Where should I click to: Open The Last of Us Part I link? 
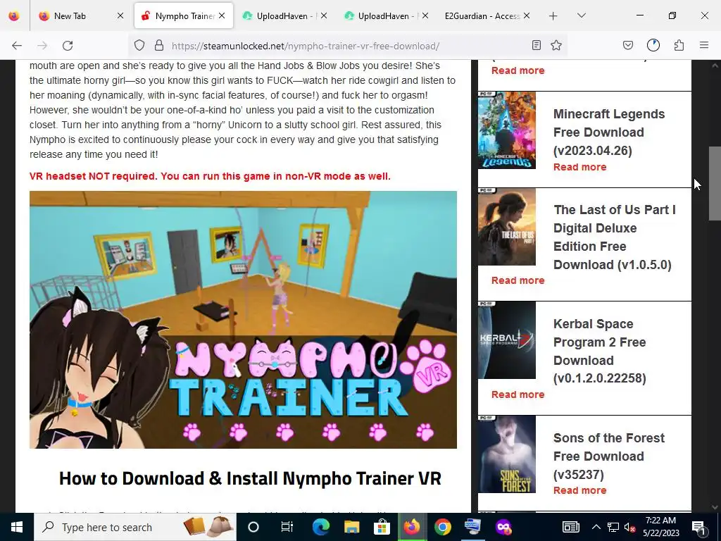coord(614,237)
